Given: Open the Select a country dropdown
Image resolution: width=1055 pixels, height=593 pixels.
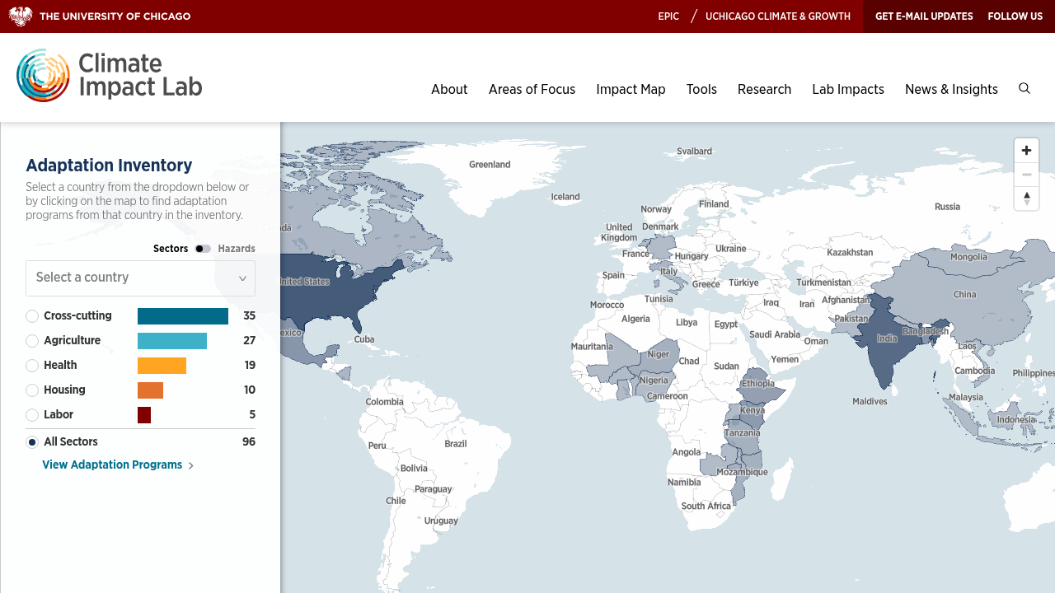Looking at the screenshot, I should point(140,278).
